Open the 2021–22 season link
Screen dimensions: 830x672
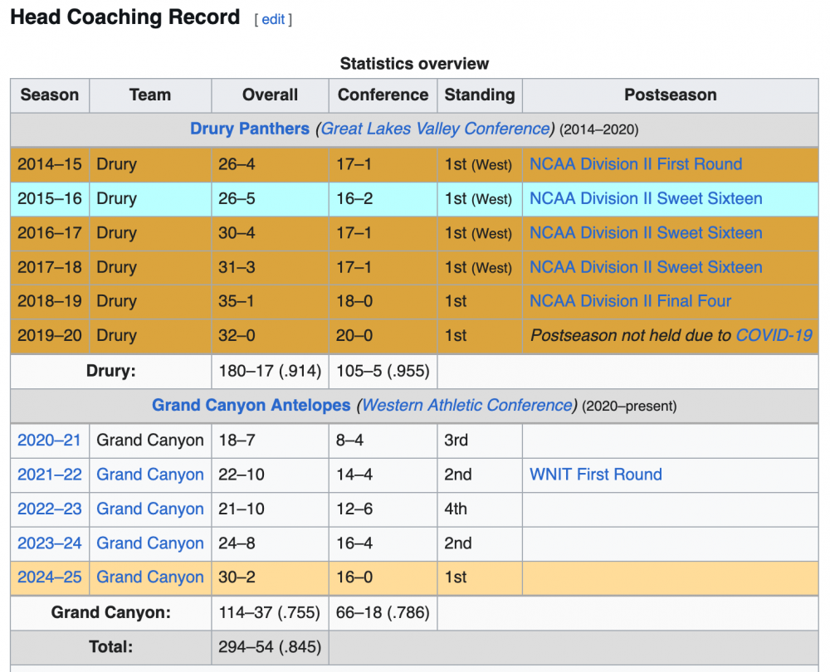[50, 475]
